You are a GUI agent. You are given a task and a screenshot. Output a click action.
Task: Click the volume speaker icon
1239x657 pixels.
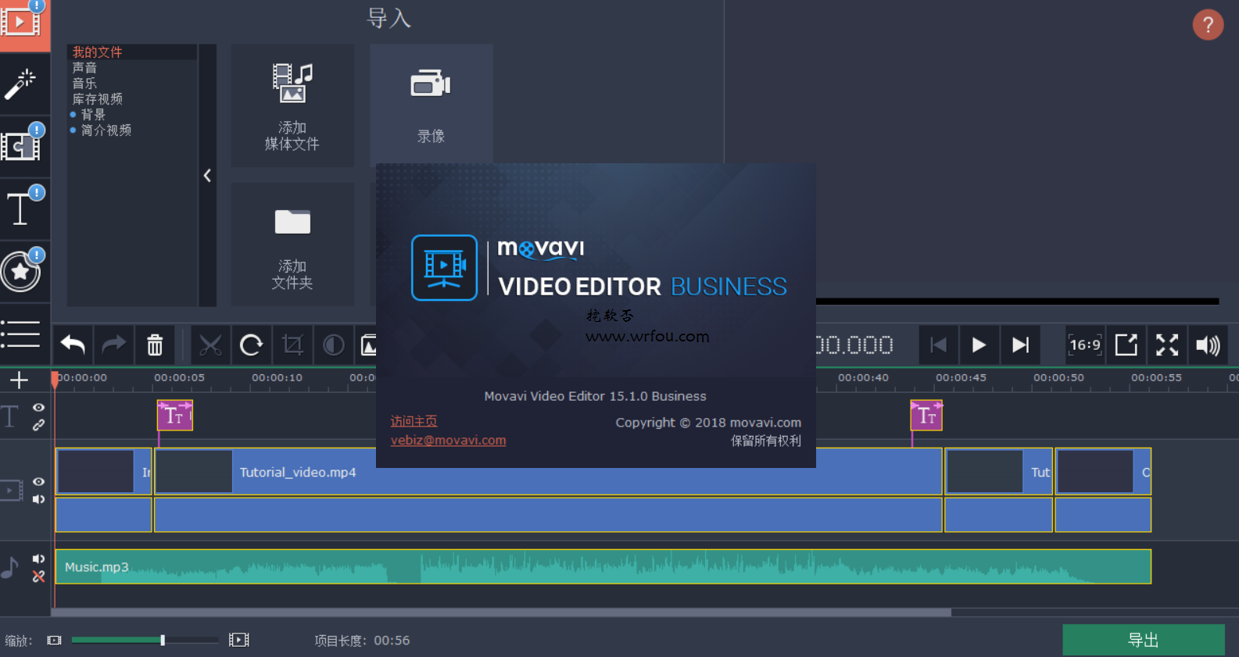point(1208,345)
